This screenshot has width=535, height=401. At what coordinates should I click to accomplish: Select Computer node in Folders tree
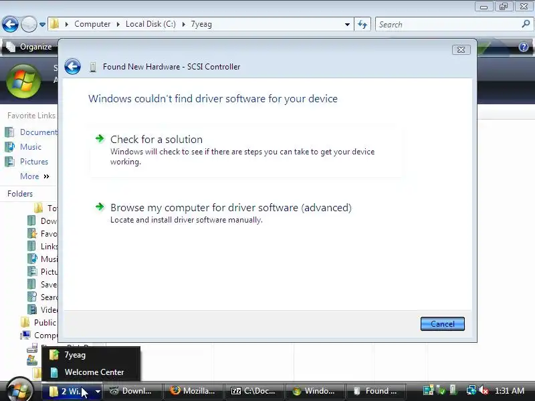click(39, 336)
